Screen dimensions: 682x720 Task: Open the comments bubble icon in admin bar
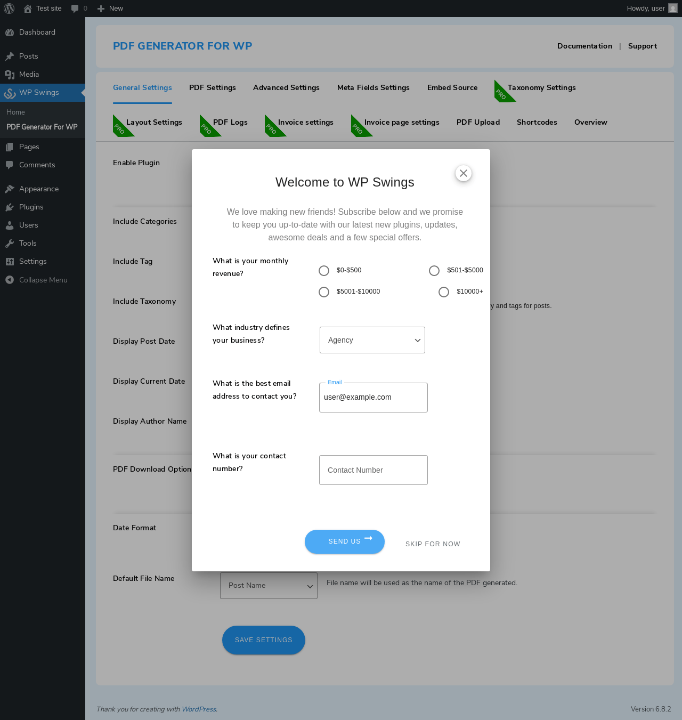[75, 9]
